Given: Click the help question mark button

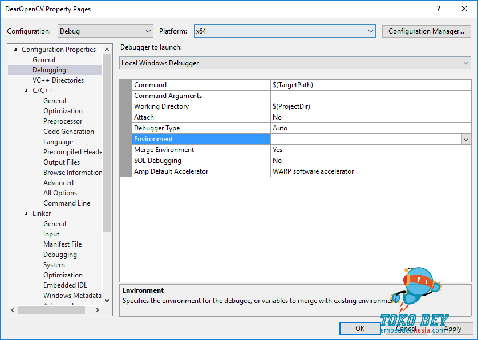Looking at the screenshot, I should (439, 9).
